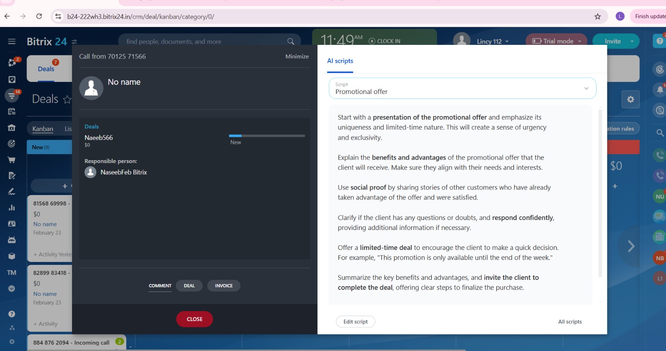Open the CRM funnel icon in sidebar
The image size is (666, 351).
12,96
